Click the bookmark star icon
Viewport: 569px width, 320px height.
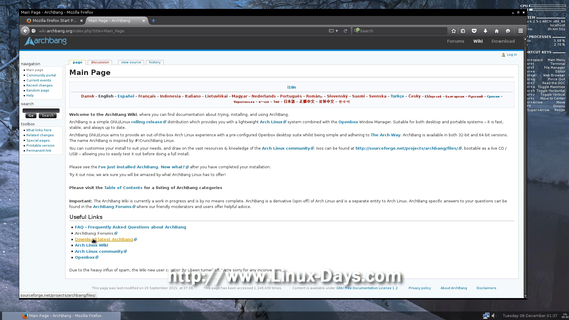[453, 31]
